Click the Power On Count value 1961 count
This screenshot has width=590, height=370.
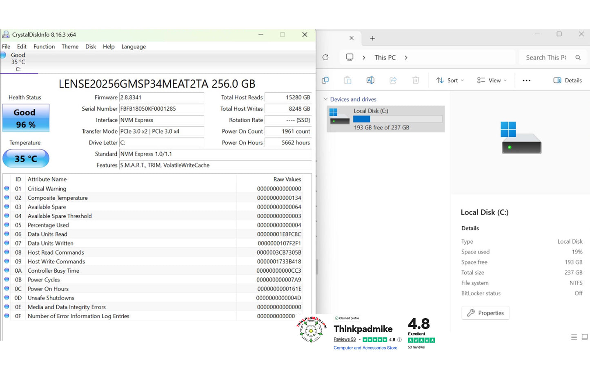point(288,131)
